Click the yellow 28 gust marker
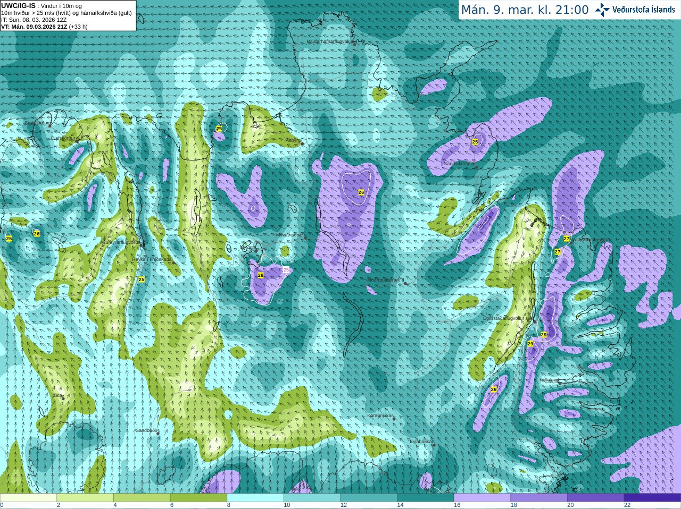This screenshot has height=509, width=681. 261,275
